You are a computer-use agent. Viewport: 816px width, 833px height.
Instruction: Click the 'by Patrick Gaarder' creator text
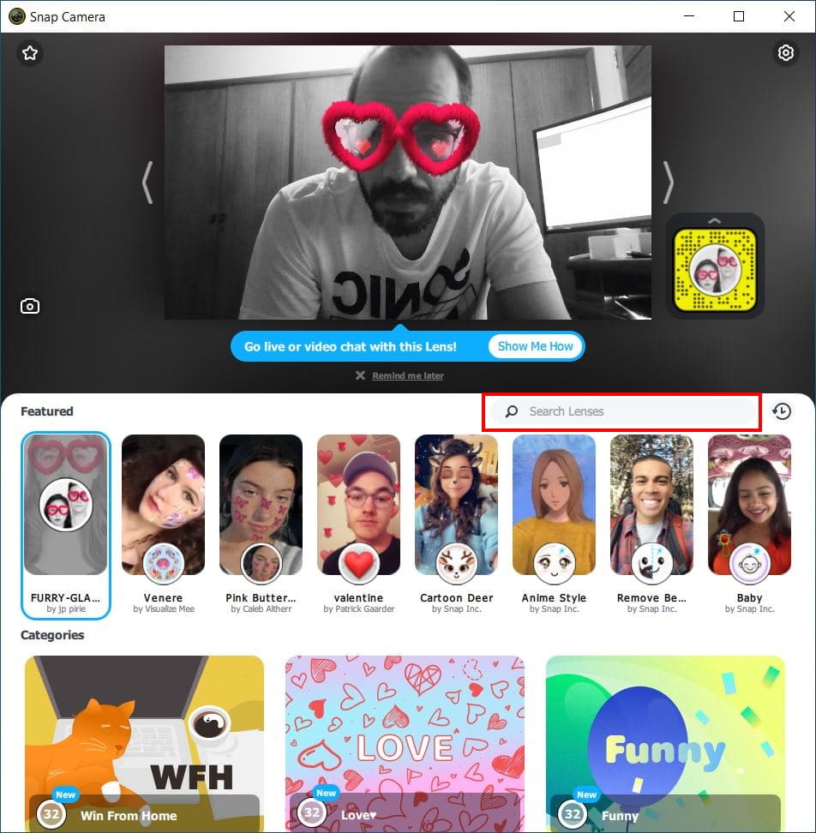coord(359,608)
